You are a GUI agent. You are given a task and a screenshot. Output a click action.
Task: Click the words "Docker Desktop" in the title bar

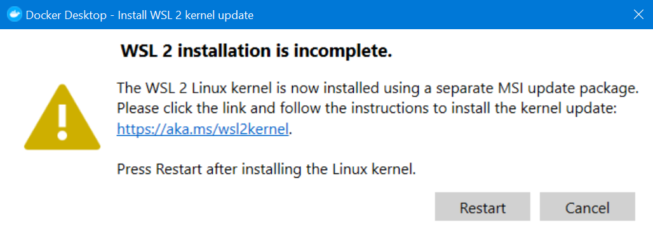point(66,15)
